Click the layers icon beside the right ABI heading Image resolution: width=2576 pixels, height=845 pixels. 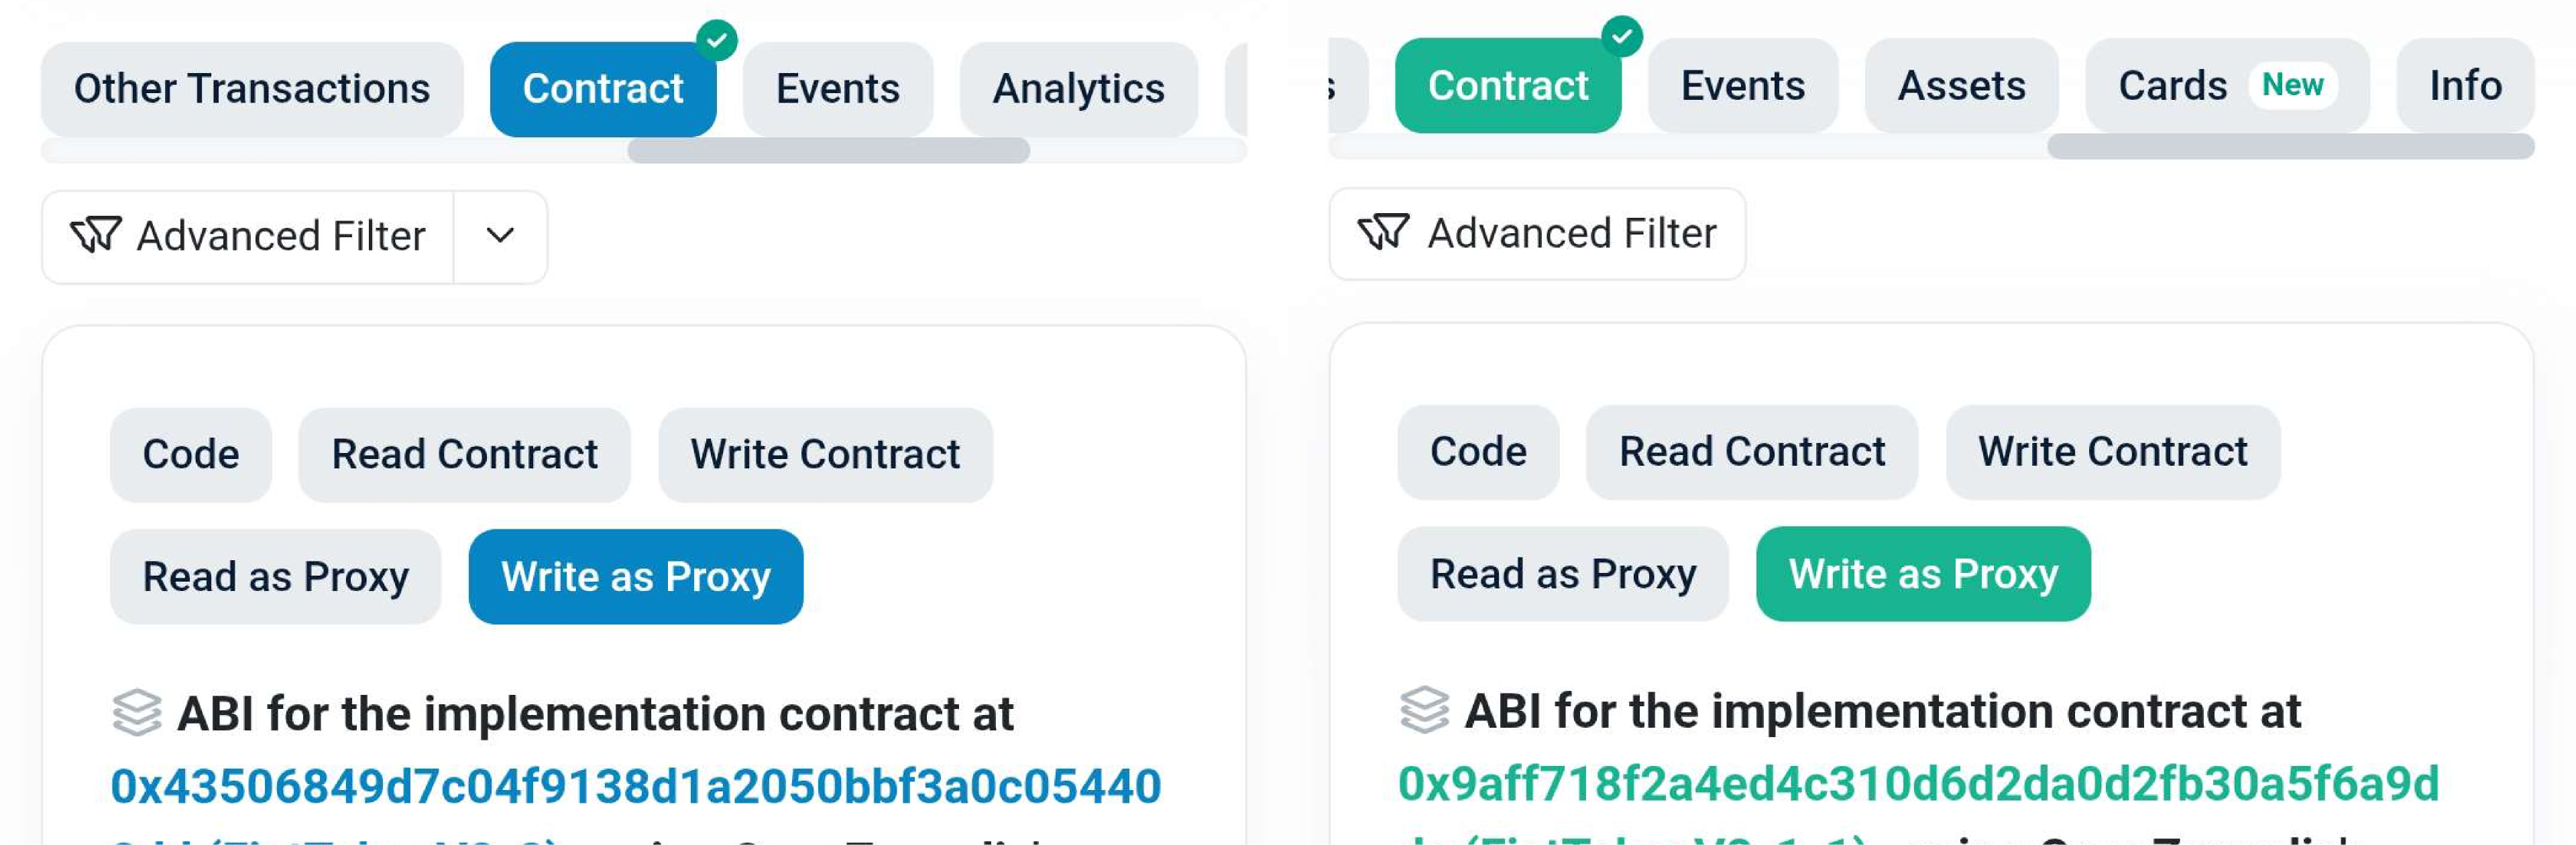coord(1424,710)
